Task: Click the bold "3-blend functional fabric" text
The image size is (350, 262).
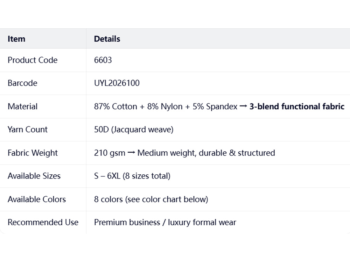Action: click(297, 107)
